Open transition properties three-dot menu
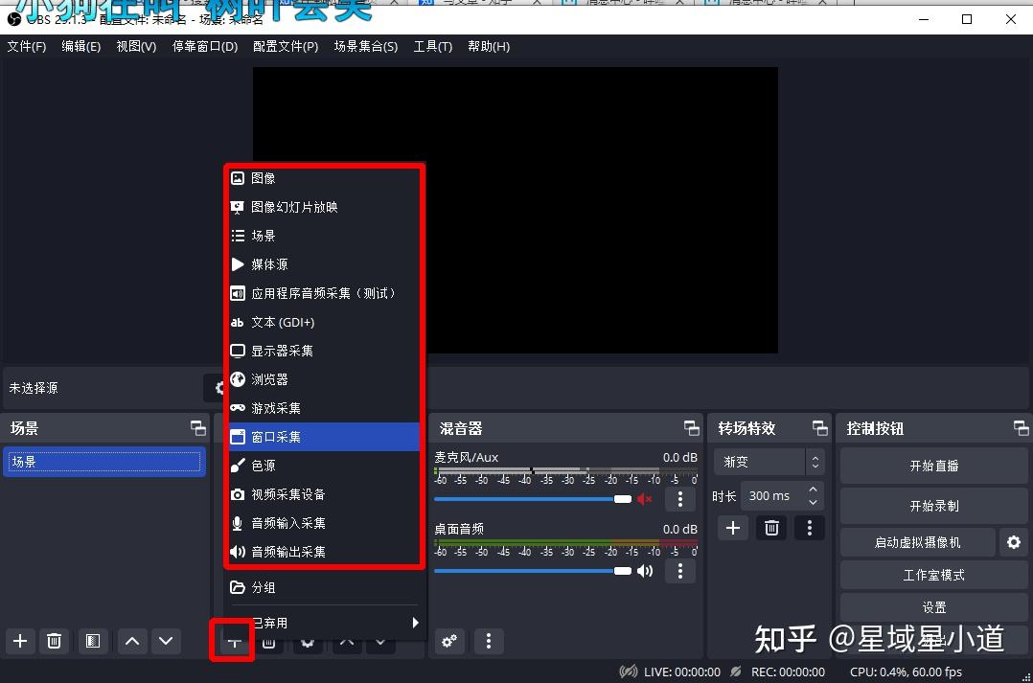Image resolution: width=1033 pixels, height=683 pixels. coord(810,528)
